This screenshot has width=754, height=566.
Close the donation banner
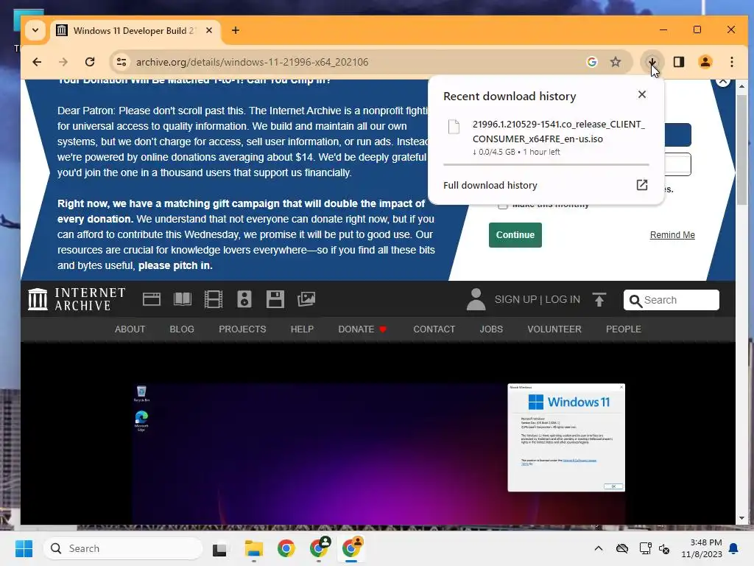[x=723, y=82]
